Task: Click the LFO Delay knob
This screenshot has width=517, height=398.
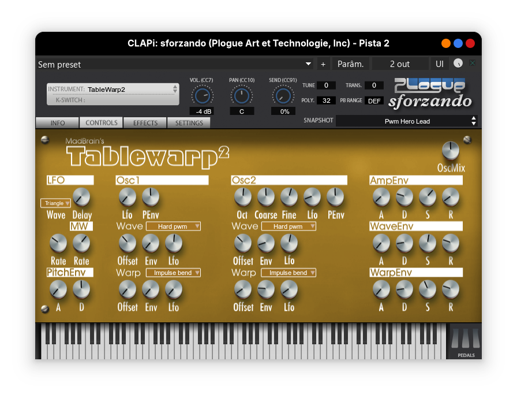Action: (x=82, y=198)
